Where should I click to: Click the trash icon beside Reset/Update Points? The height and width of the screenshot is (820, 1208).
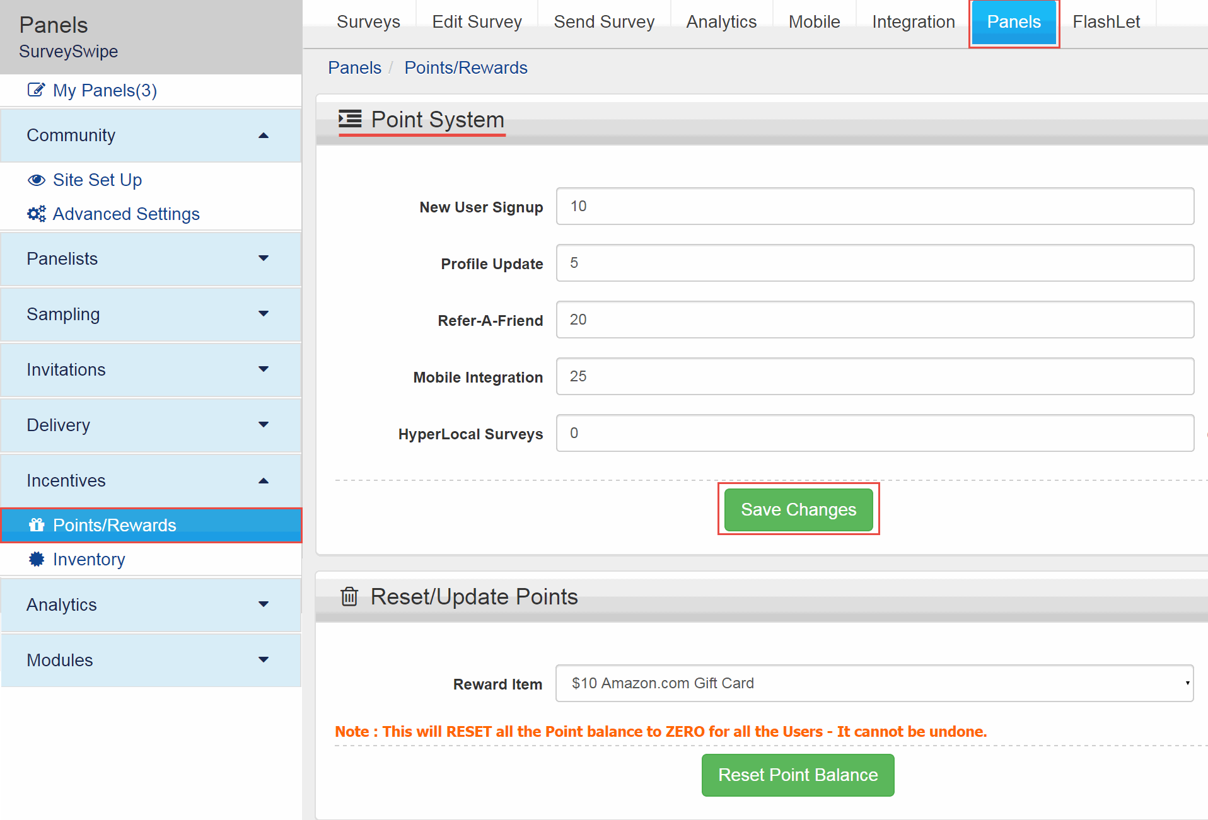(349, 596)
